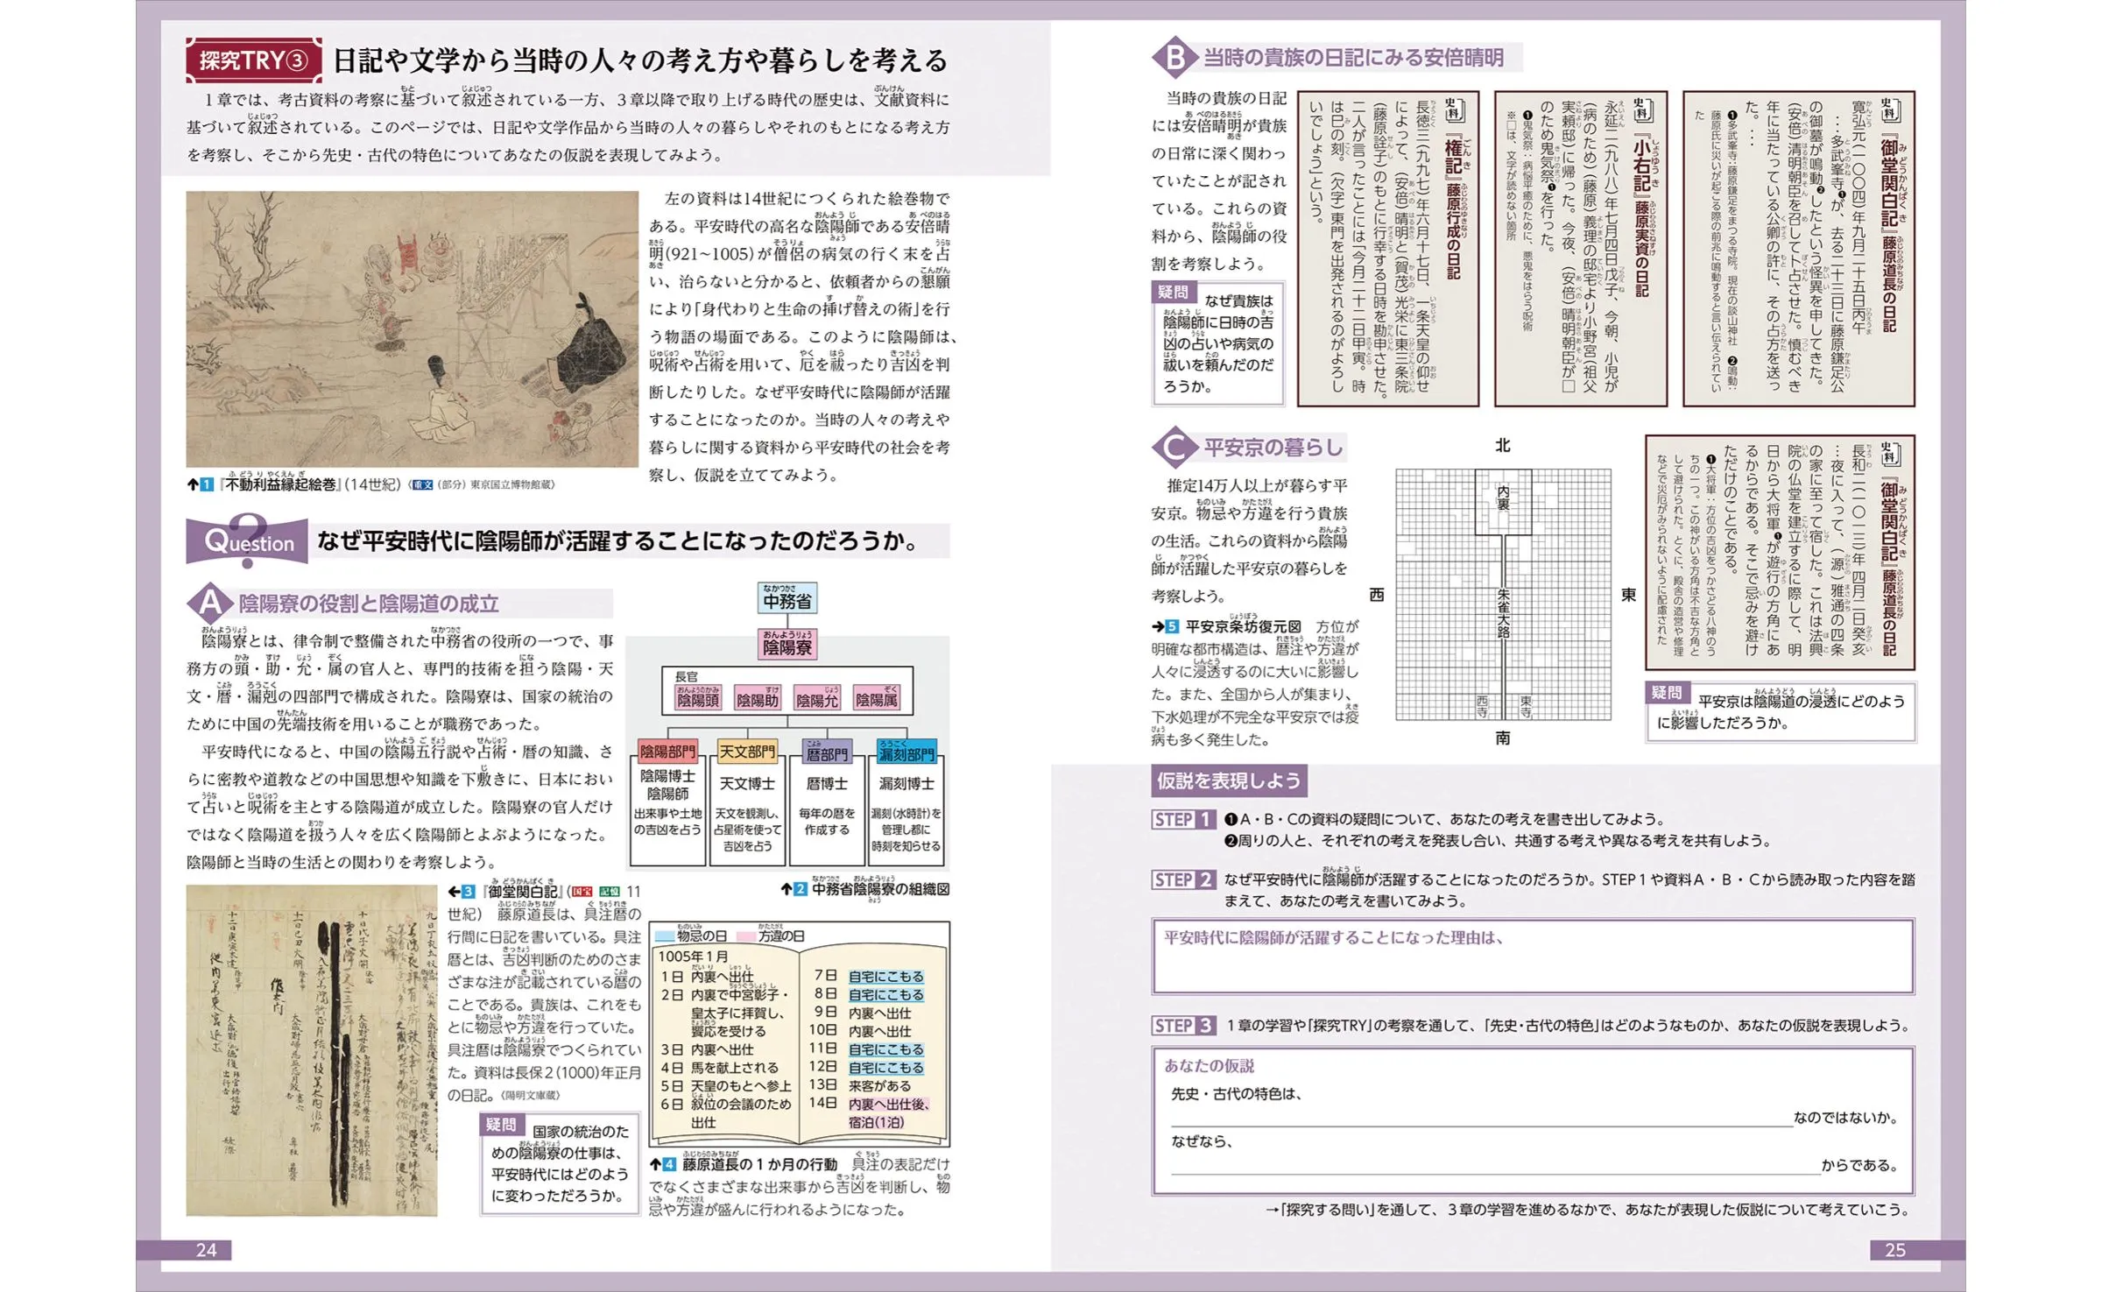Image resolution: width=2102 pixels, height=1292 pixels.
Task: Click the blue 物忌の日 legend swatch
Action: (x=664, y=936)
